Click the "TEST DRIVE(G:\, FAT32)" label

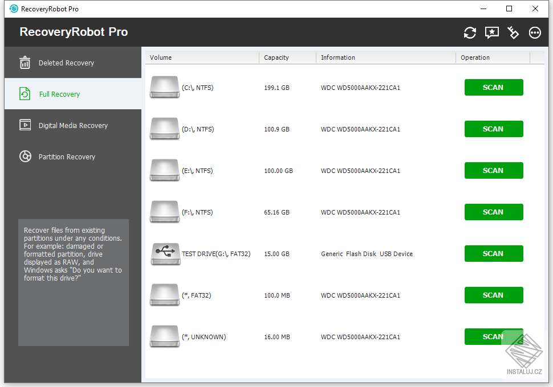click(216, 254)
